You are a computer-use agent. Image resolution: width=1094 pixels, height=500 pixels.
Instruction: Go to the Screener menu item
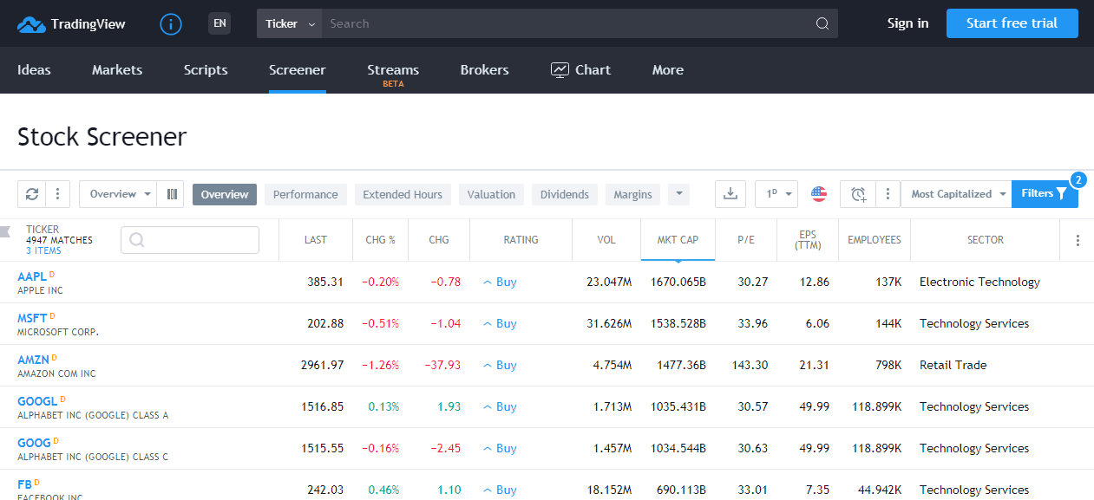298,70
